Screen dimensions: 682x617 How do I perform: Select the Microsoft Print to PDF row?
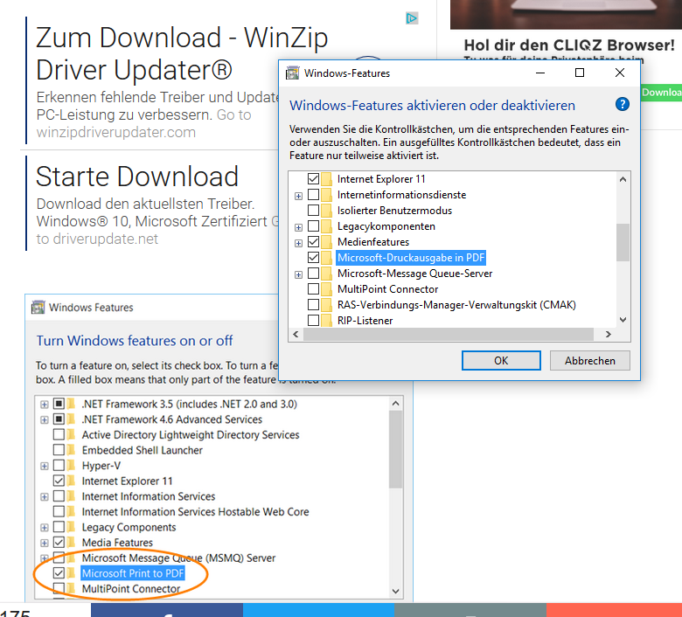pyautogui.click(x=133, y=573)
